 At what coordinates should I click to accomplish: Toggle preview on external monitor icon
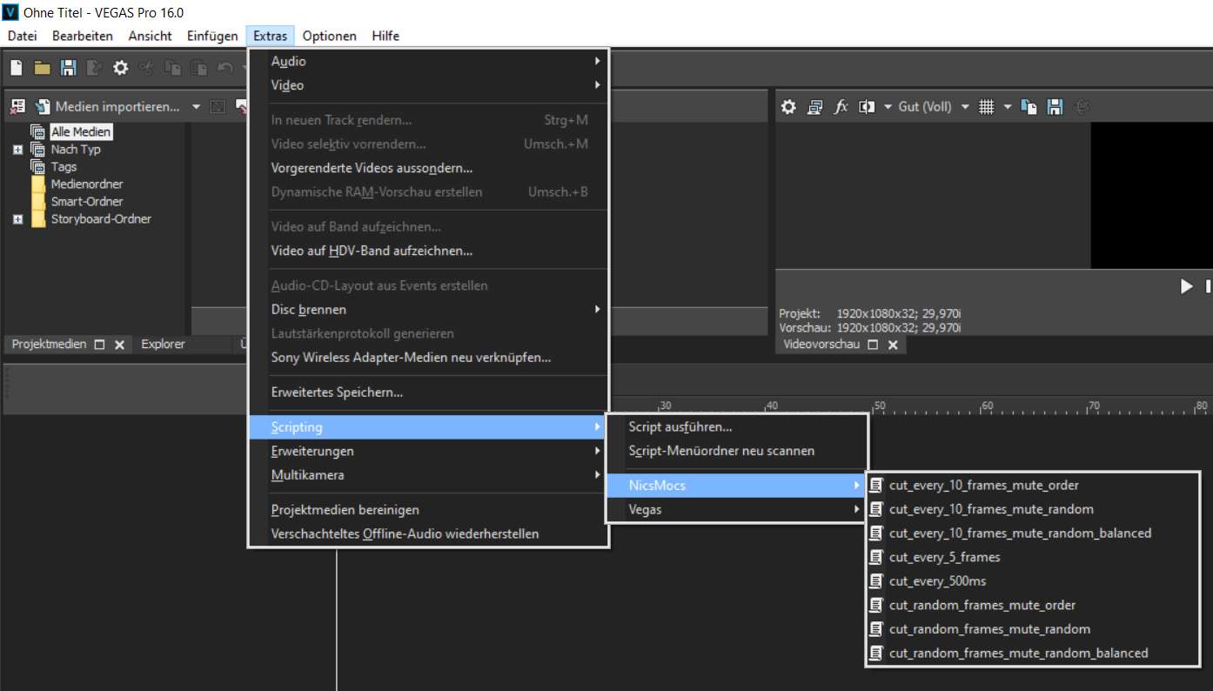coord(814,107)
